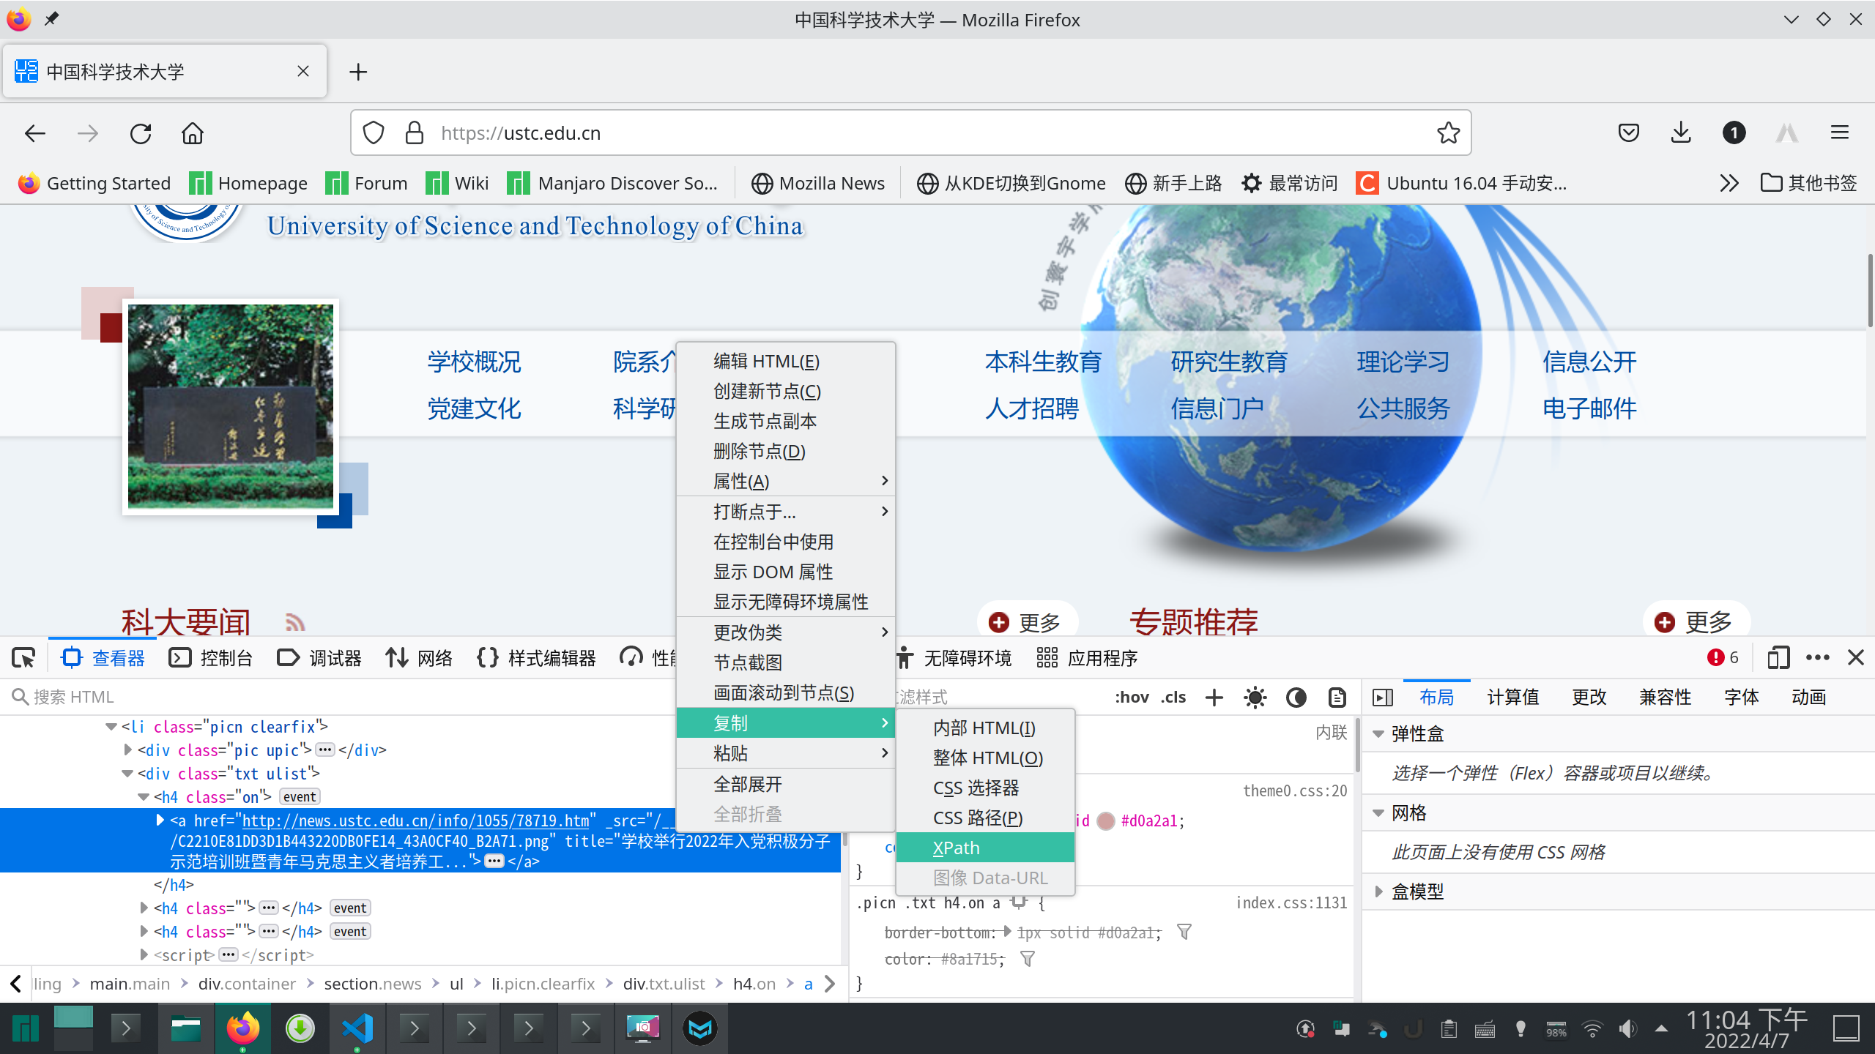Click the element picker icon in devtools
Image resolution: width=1875 pixels, height=1054 pixels.
click(x=23, y=658)
